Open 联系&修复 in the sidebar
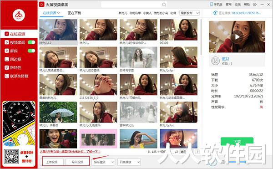This screenshot has height=169, width=273. click(x=16, y=76)
